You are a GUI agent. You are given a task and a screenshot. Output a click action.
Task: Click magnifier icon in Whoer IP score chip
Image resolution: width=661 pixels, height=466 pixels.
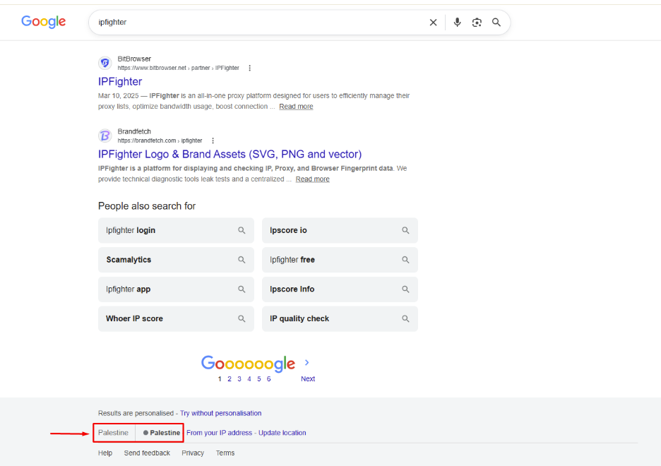[x=242, y=319]
